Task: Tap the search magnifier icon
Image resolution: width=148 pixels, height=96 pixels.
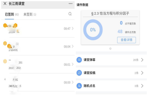Action: click(70, 14)
